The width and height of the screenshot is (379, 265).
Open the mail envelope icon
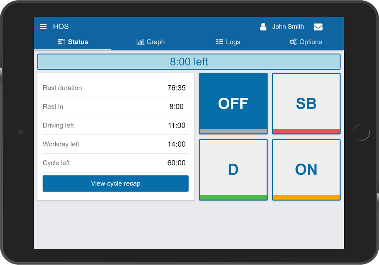(x=318, y=27)
